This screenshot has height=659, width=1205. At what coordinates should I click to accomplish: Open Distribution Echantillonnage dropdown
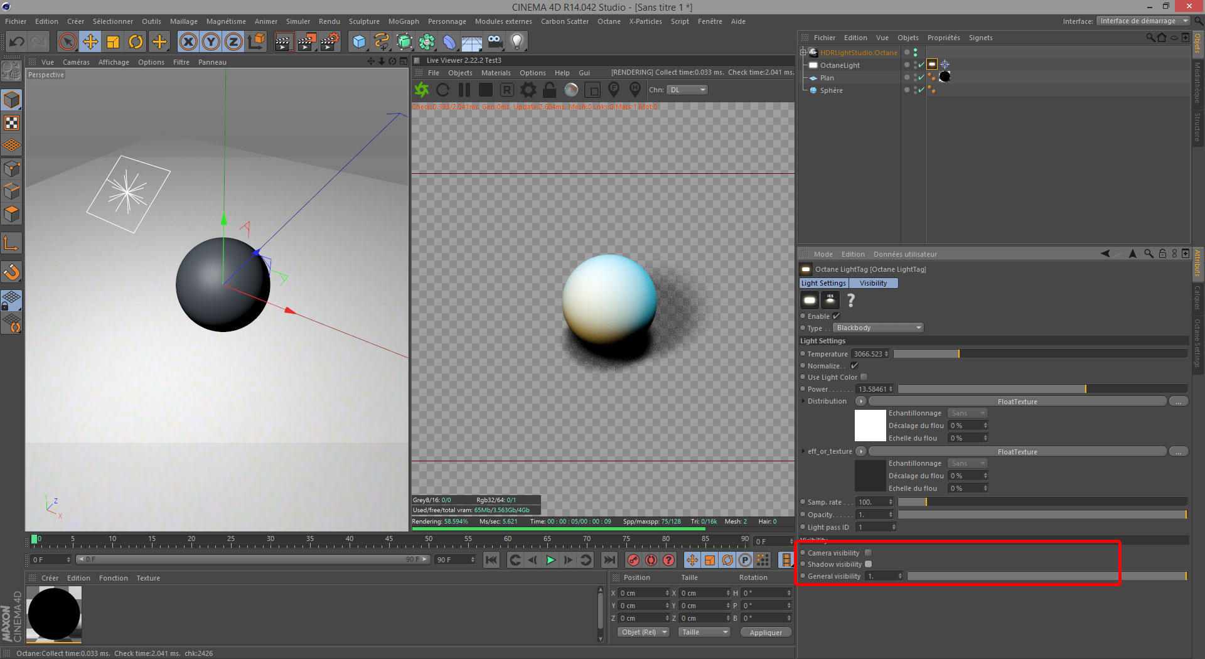(x=967, y=413)
